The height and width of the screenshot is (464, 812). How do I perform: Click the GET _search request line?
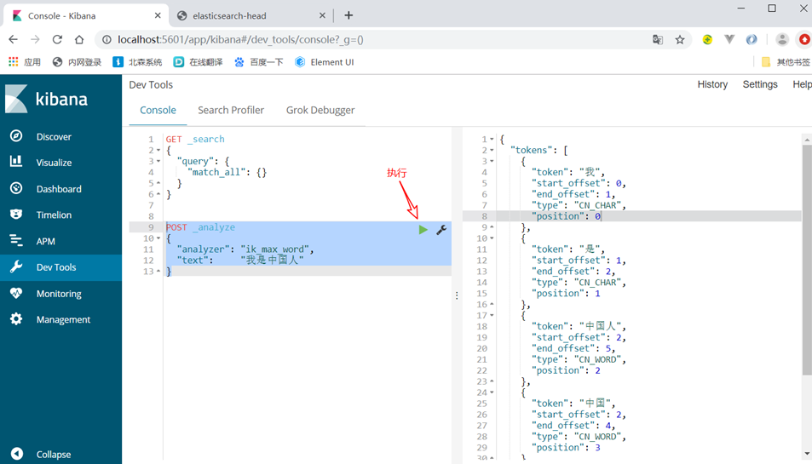(x=195, y=139)
